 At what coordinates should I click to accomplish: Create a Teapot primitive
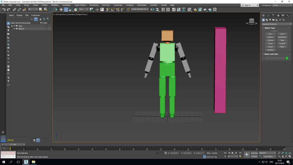[x=270, y=46]
